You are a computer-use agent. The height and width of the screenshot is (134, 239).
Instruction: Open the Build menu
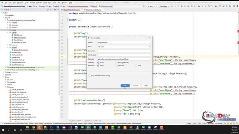tap(45, 3)
